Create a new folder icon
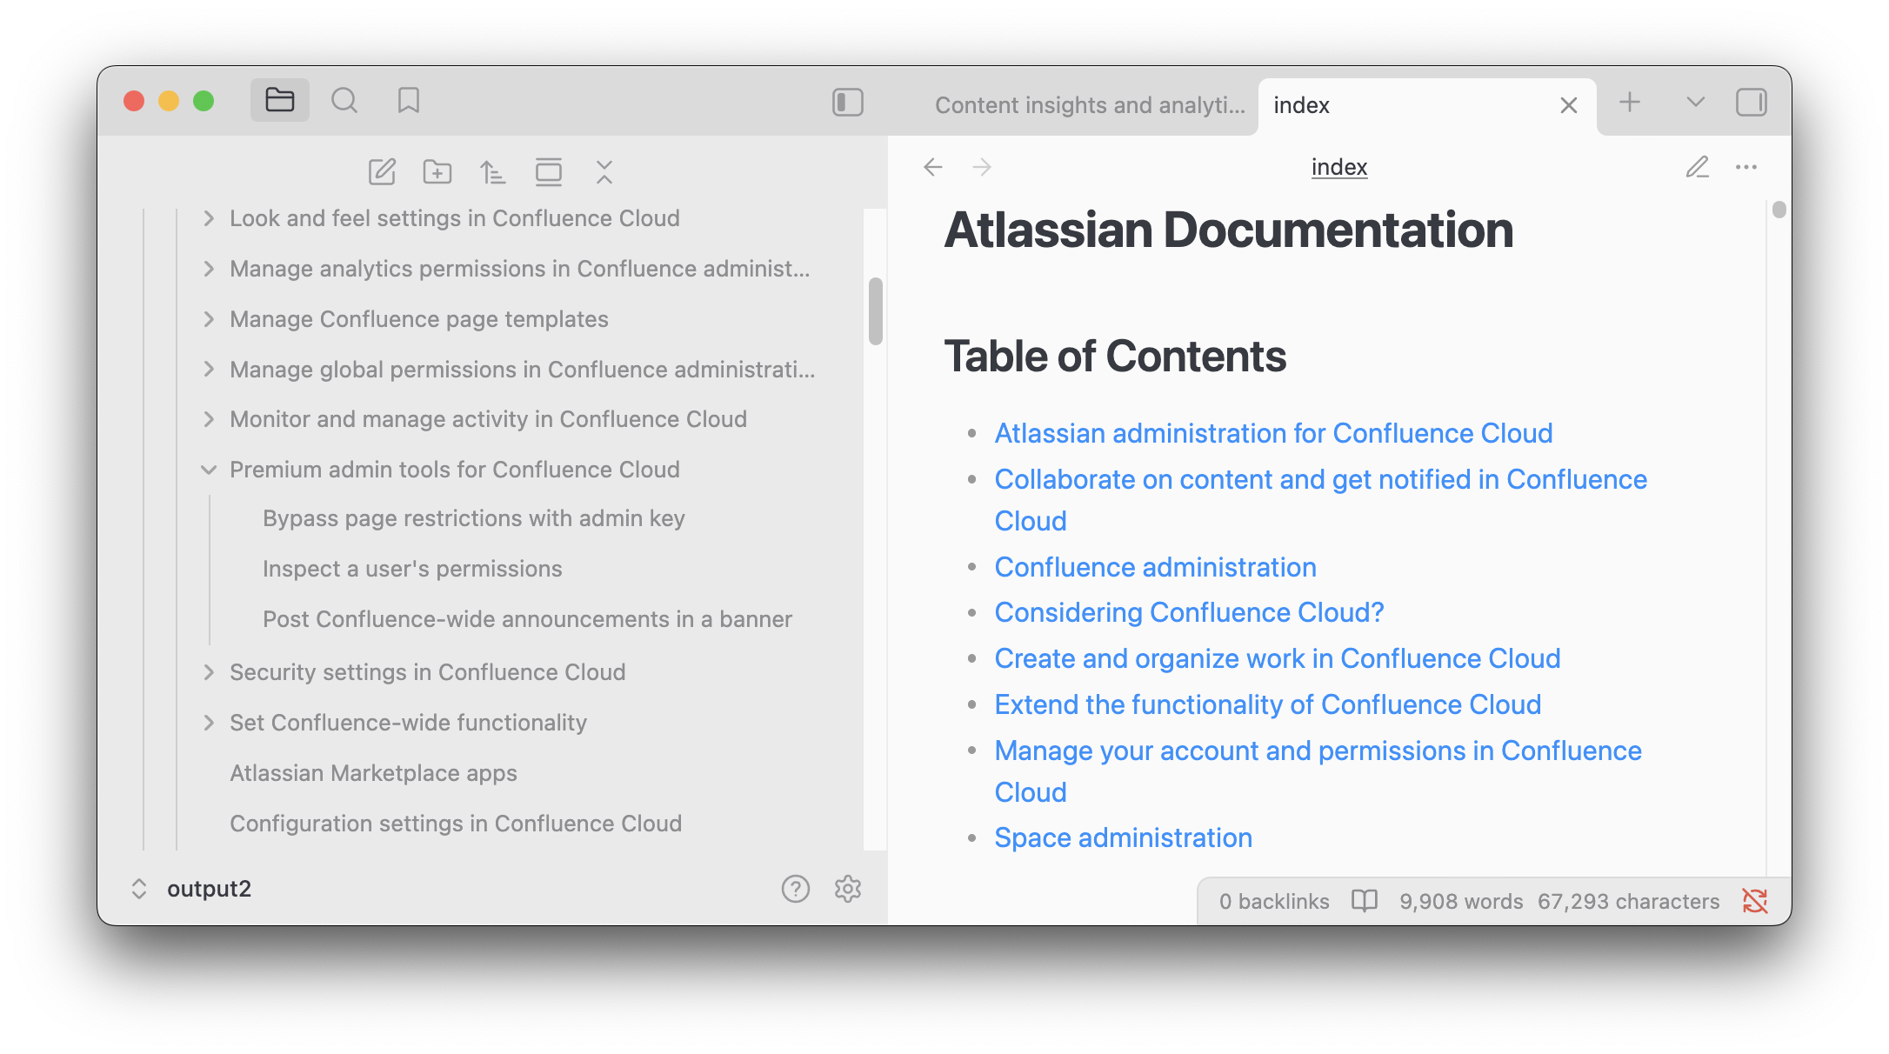Viewport: 1889px width, 1054px height. [437, 172]
